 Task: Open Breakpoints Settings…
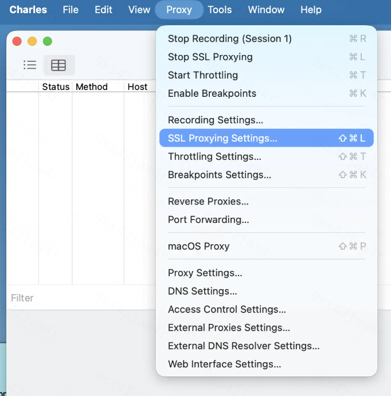[x=267, y=175]
